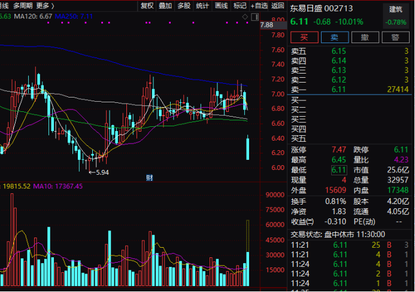The height and width of the screenshot is (292, 415).
Task: Open the 画线 drawing tool
Action: (222, 5)
